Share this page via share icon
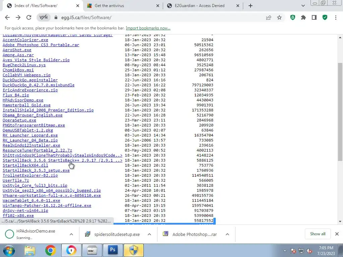This screenshot has height=257, width=343. click(269, 17)
